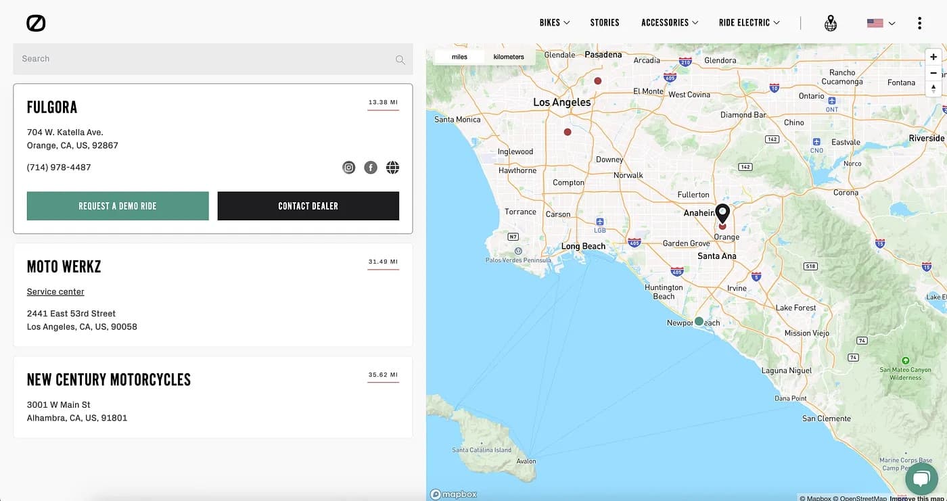Zoom in on the map
Viewport: 947px width, 501px height.
click(933, 57)
